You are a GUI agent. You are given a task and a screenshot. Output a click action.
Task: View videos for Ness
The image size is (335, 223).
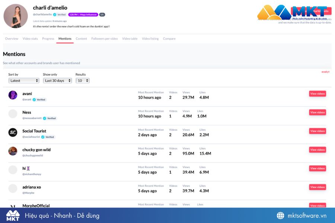(x=318, y=112)
